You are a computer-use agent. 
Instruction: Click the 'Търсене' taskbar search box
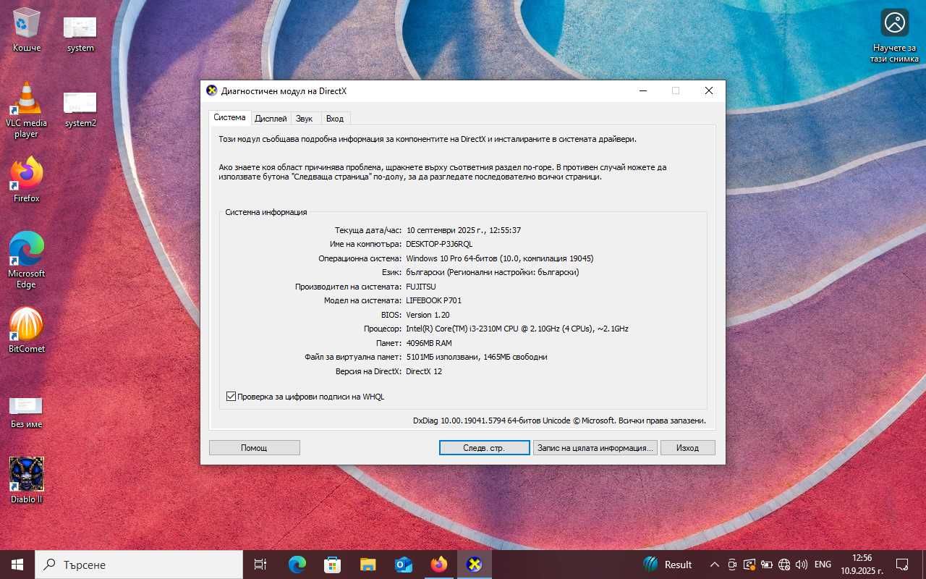coord(139,565)
